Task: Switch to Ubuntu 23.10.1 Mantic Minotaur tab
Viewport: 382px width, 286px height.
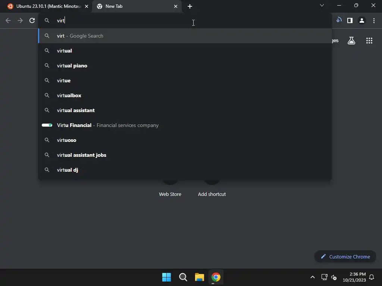Action: point(48,6)
